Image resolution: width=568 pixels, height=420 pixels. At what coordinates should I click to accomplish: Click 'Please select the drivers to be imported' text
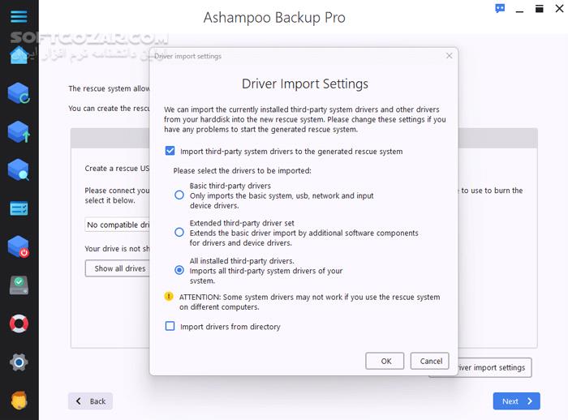(x=242, y=170)
